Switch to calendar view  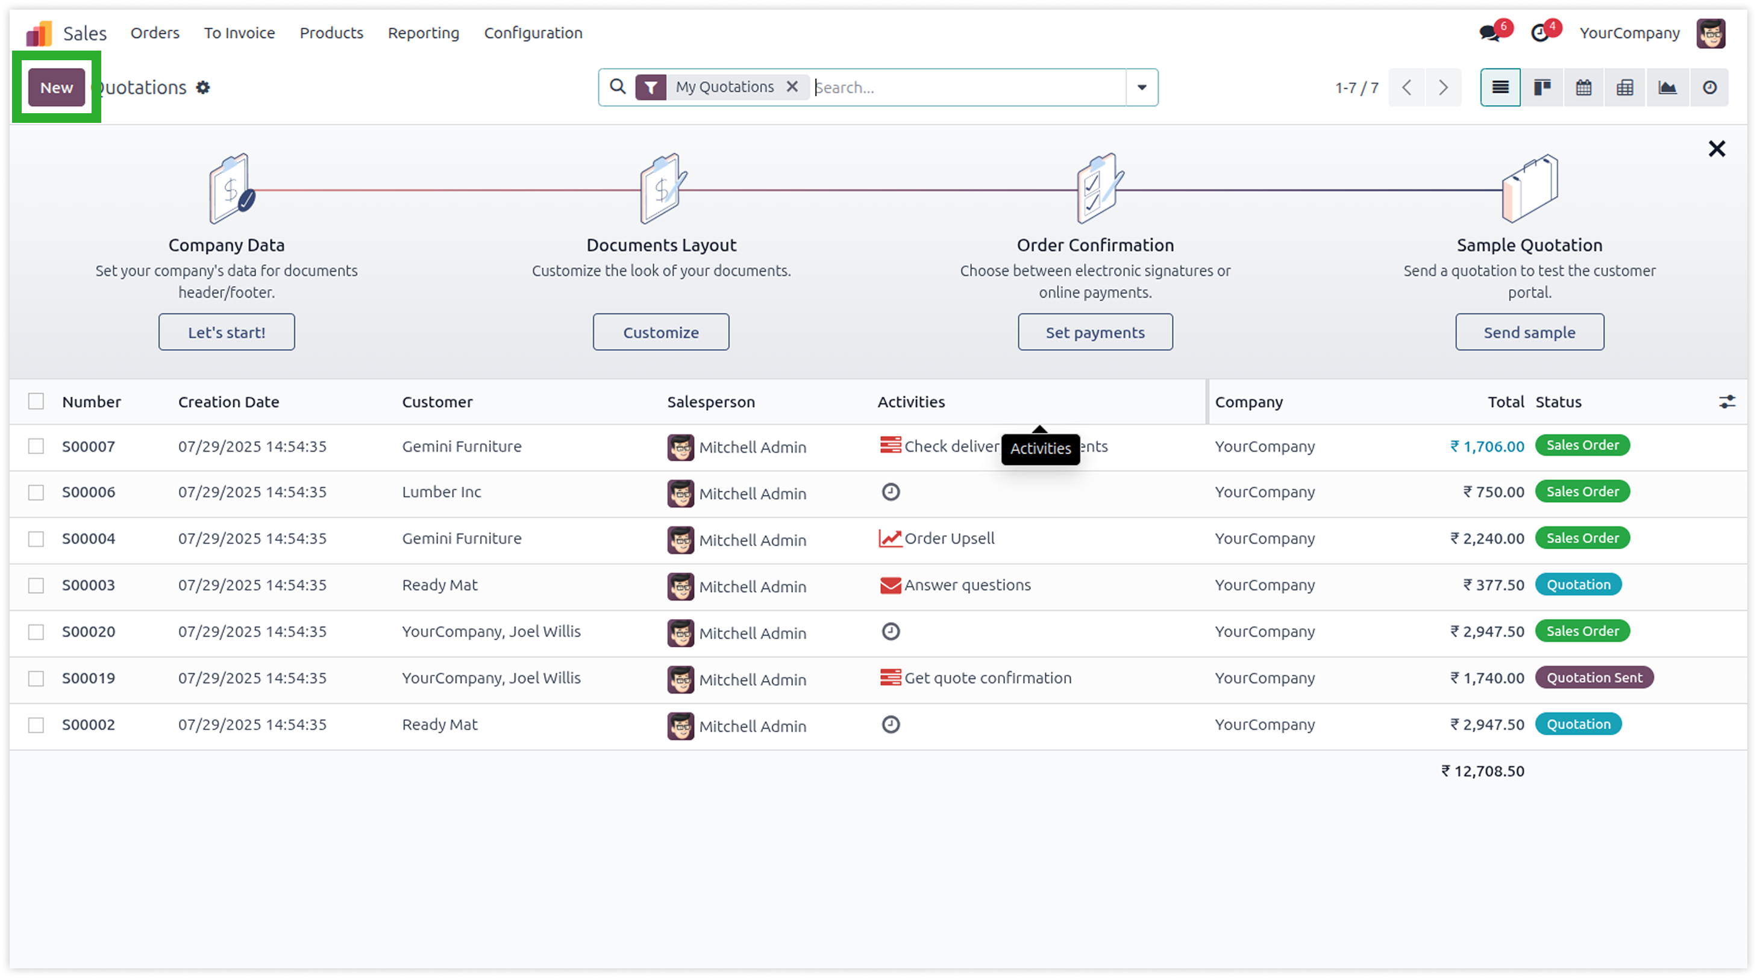tap(1583, 87)
